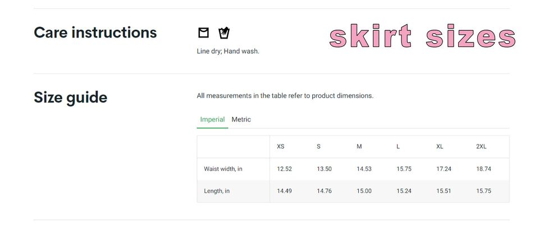Click the L size column header
539x229 pixels.
(x=398, y=147)
